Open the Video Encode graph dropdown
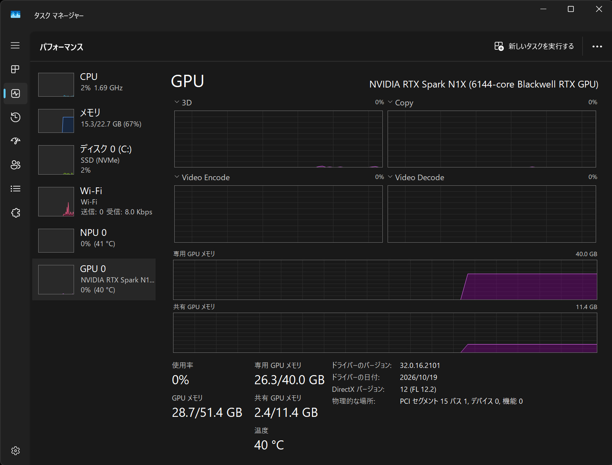The height and width of the screenshot is (465, 612). pos(177,177)
